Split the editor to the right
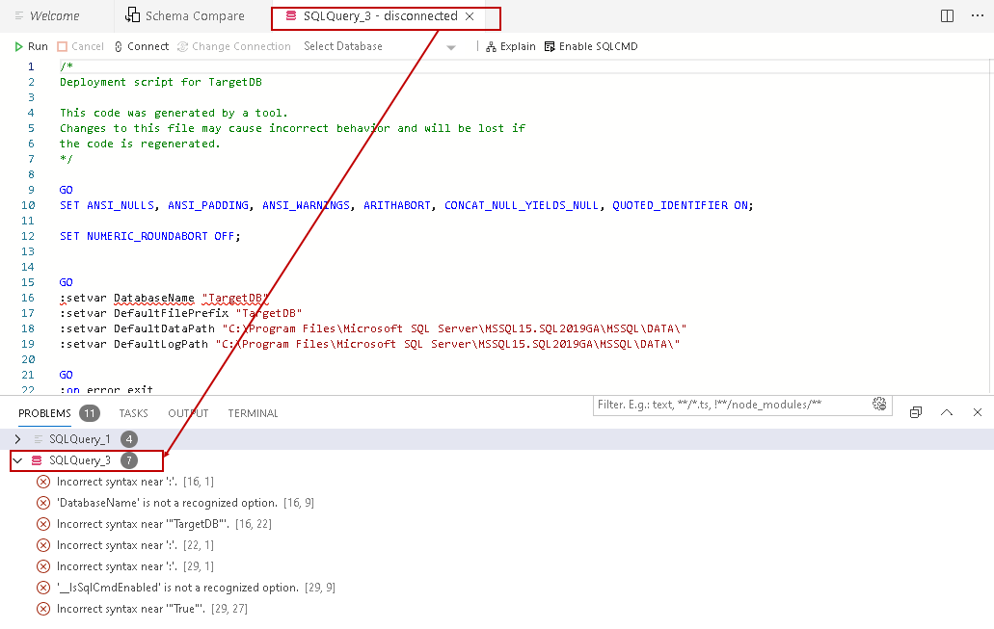Viewport: 994px width, 629px height. click(x=947, y=15)
